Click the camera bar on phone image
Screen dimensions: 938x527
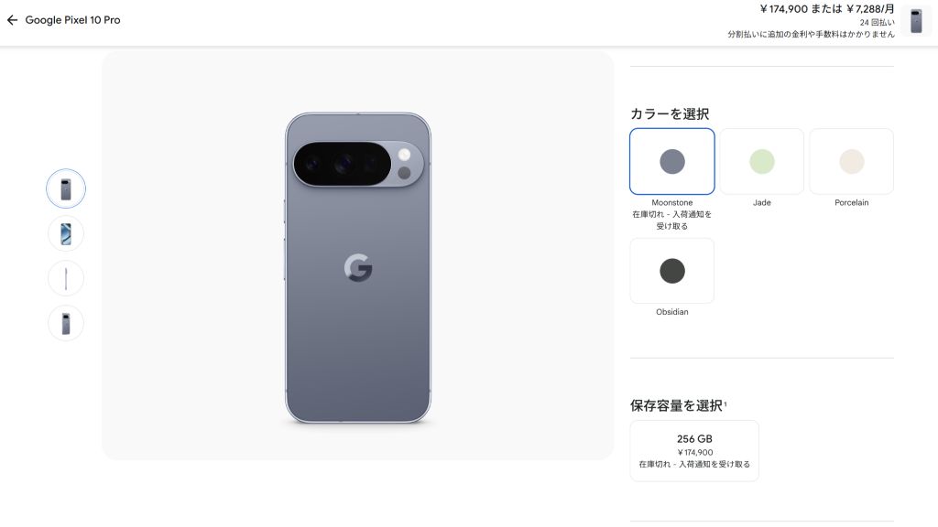point(358,164)
